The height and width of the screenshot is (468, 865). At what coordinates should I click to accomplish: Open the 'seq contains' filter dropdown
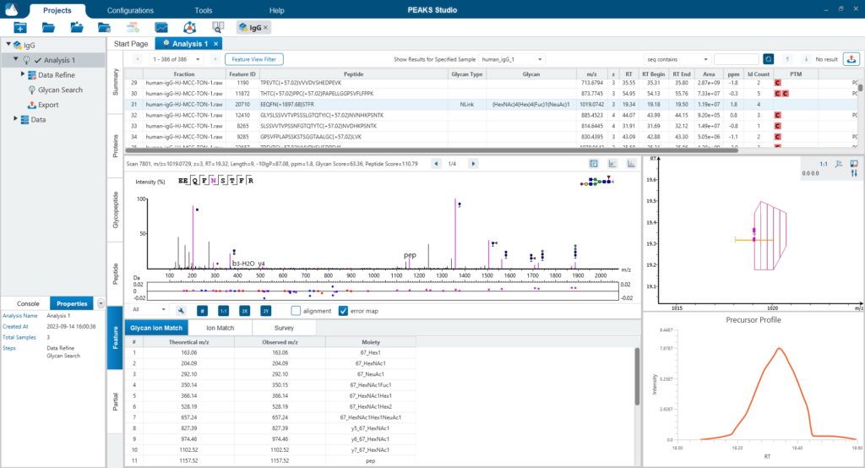pos(675,59)
